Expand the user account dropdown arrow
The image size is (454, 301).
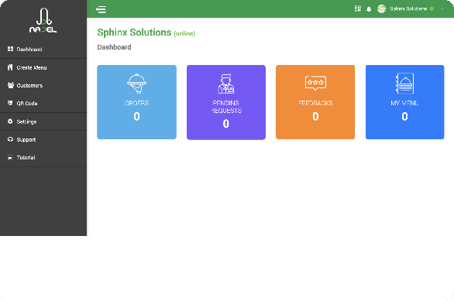(x=442, y=9)
